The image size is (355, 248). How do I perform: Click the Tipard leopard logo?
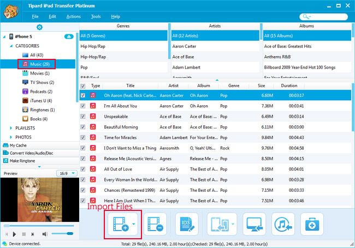[x=10, y=11]
